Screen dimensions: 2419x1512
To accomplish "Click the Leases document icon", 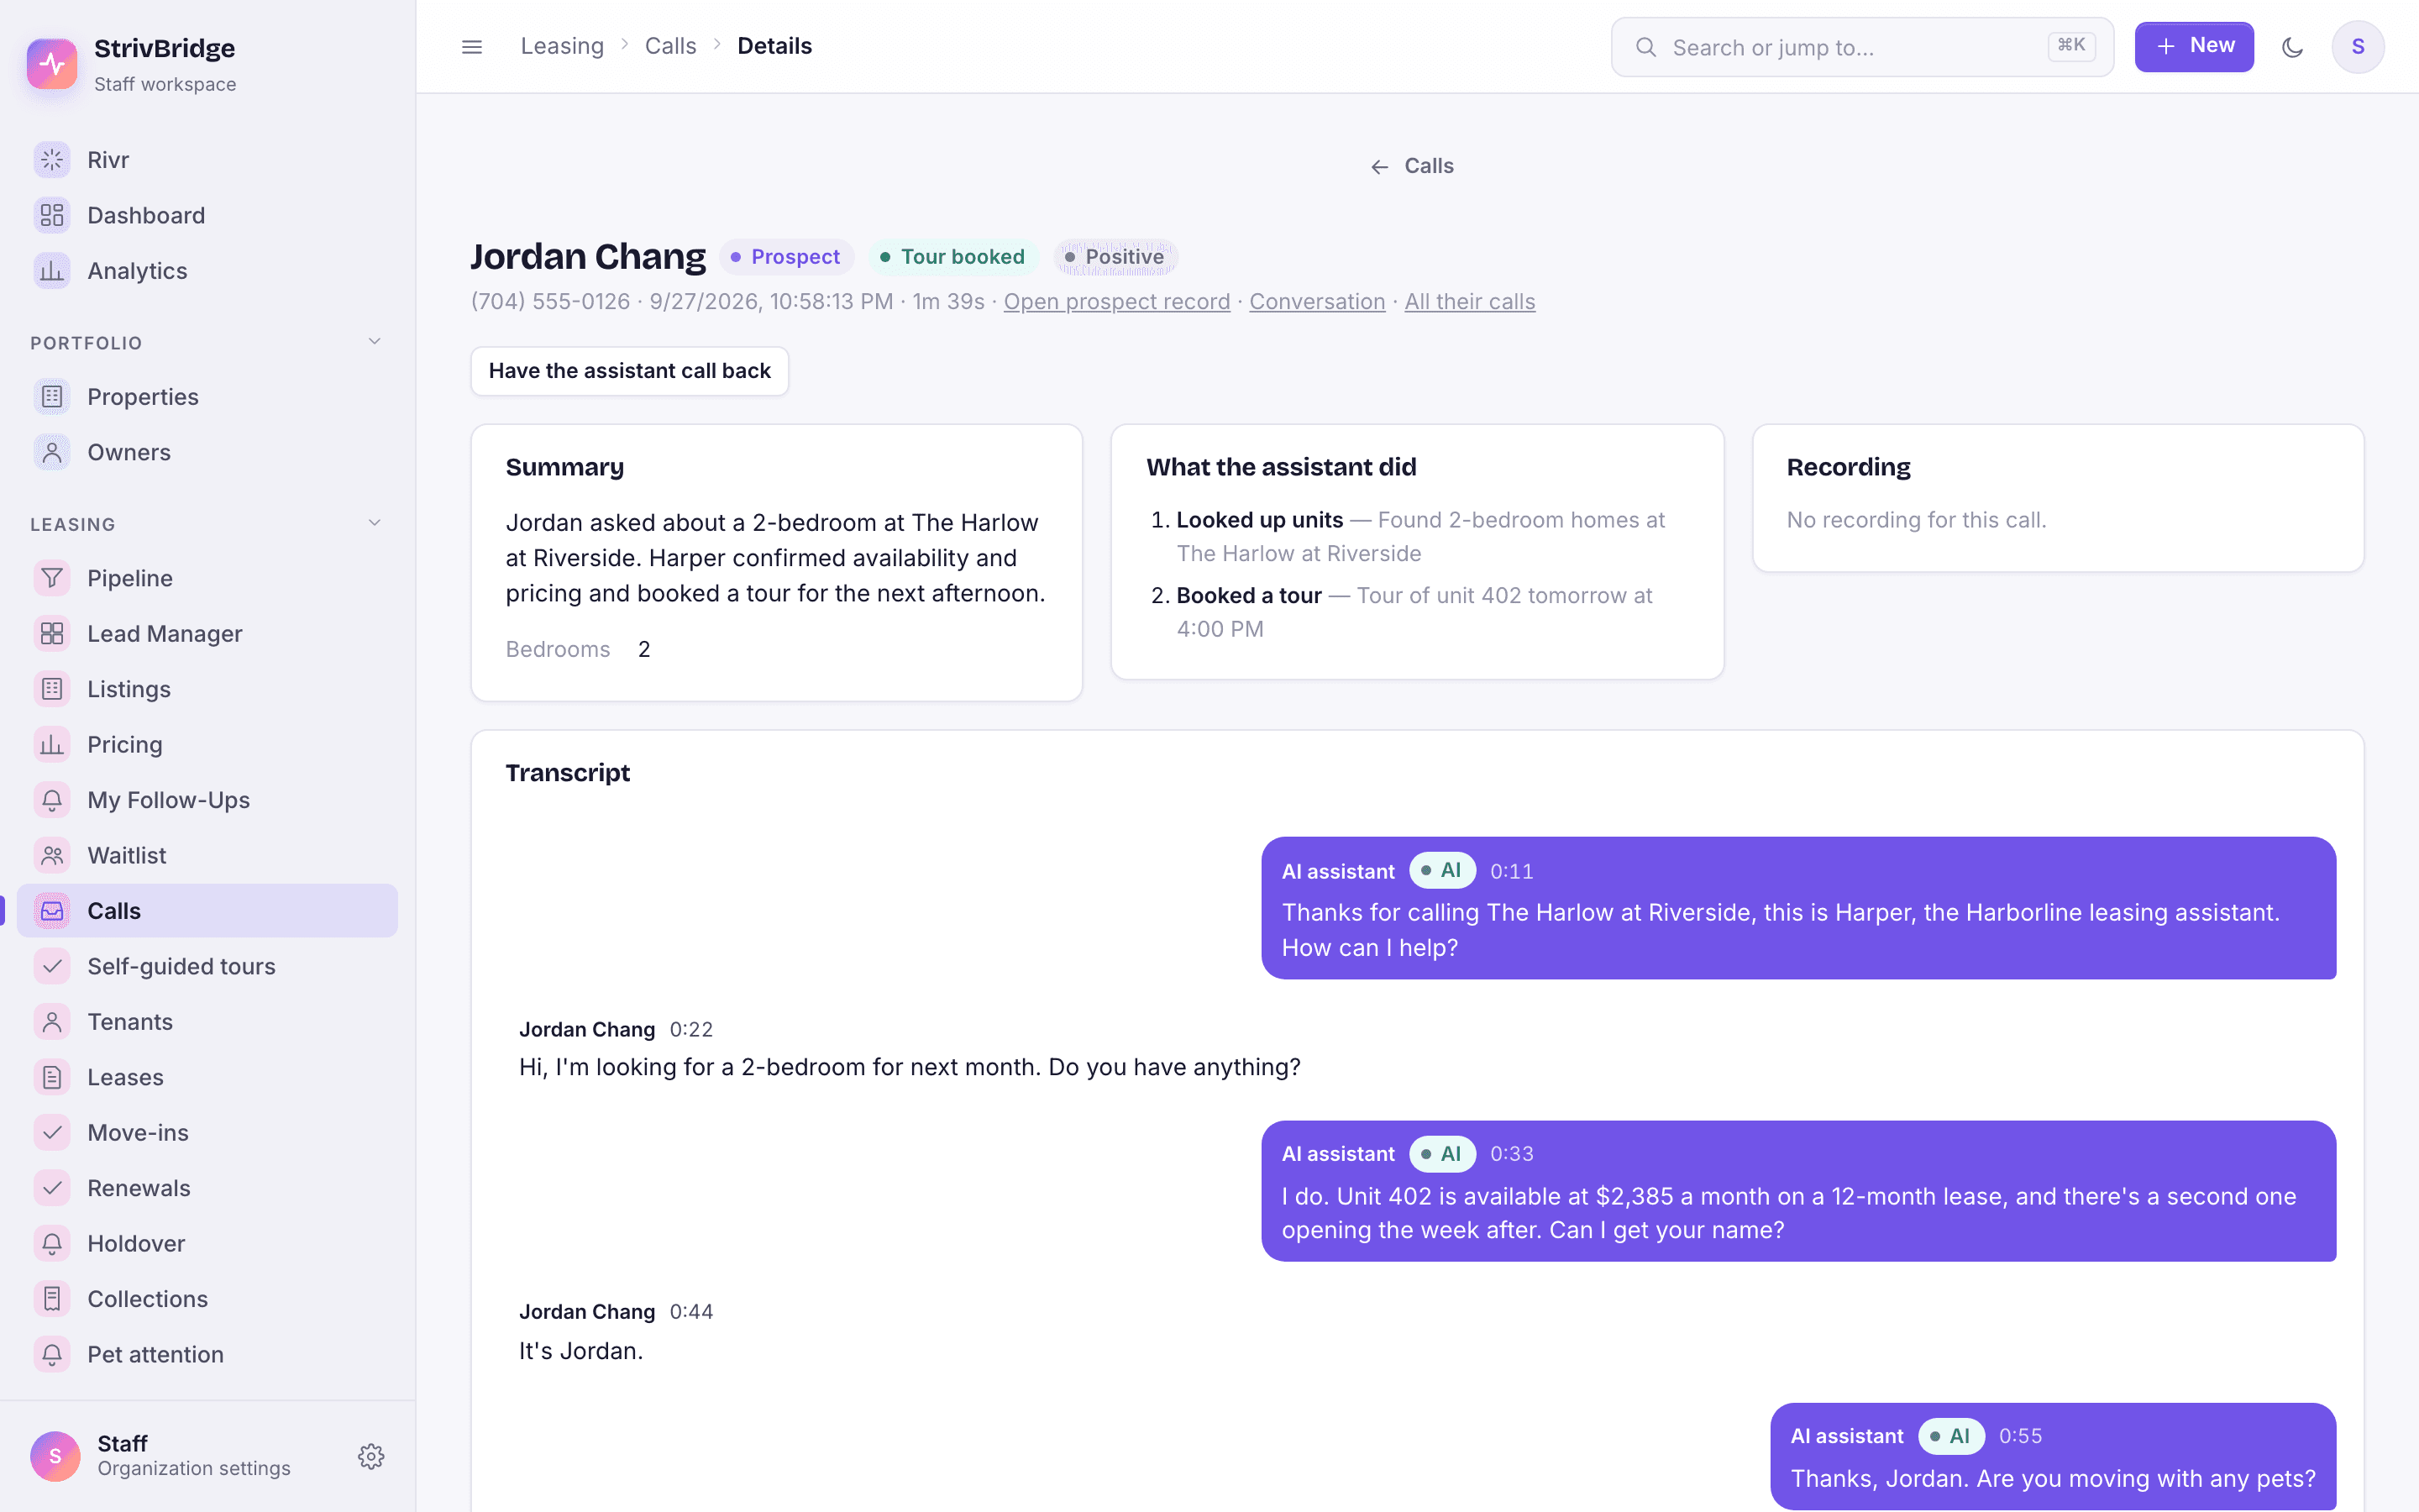I will [52, 1077].
